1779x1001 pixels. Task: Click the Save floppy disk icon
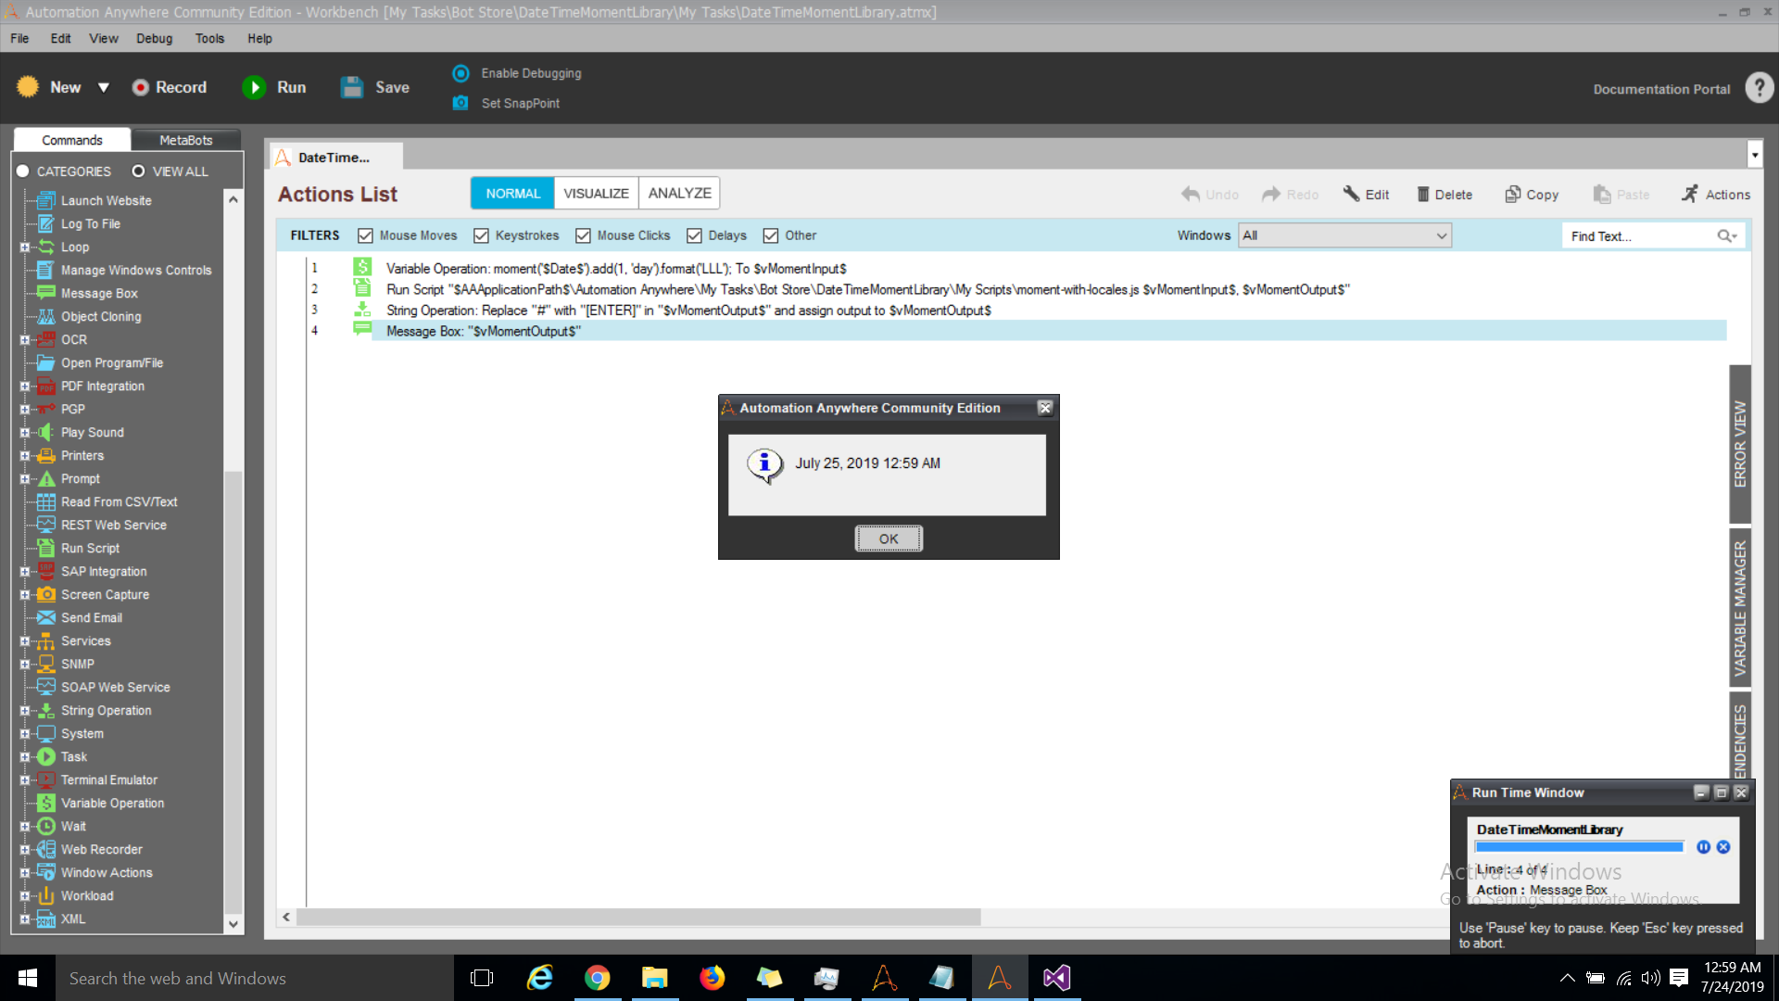point(352,87)
